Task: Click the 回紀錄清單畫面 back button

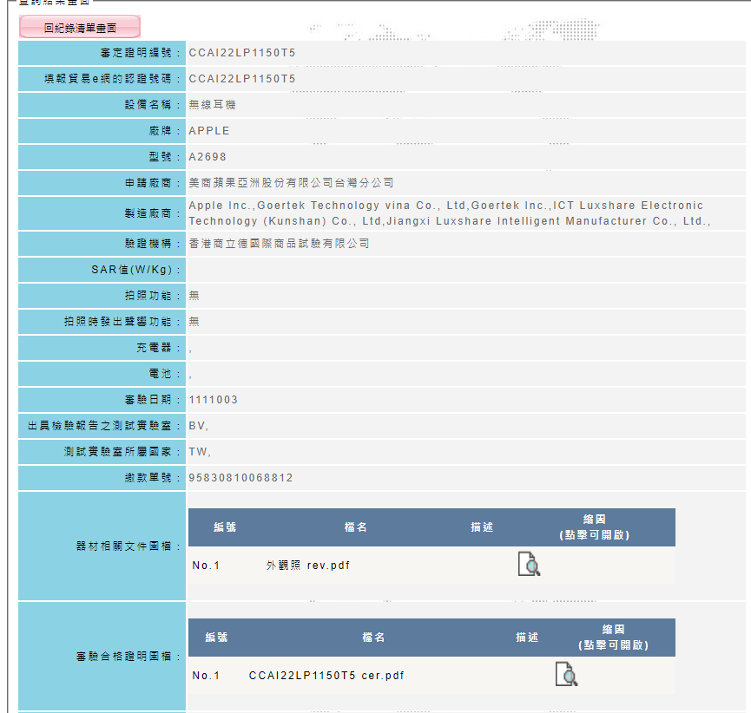Action: (80, 27)
